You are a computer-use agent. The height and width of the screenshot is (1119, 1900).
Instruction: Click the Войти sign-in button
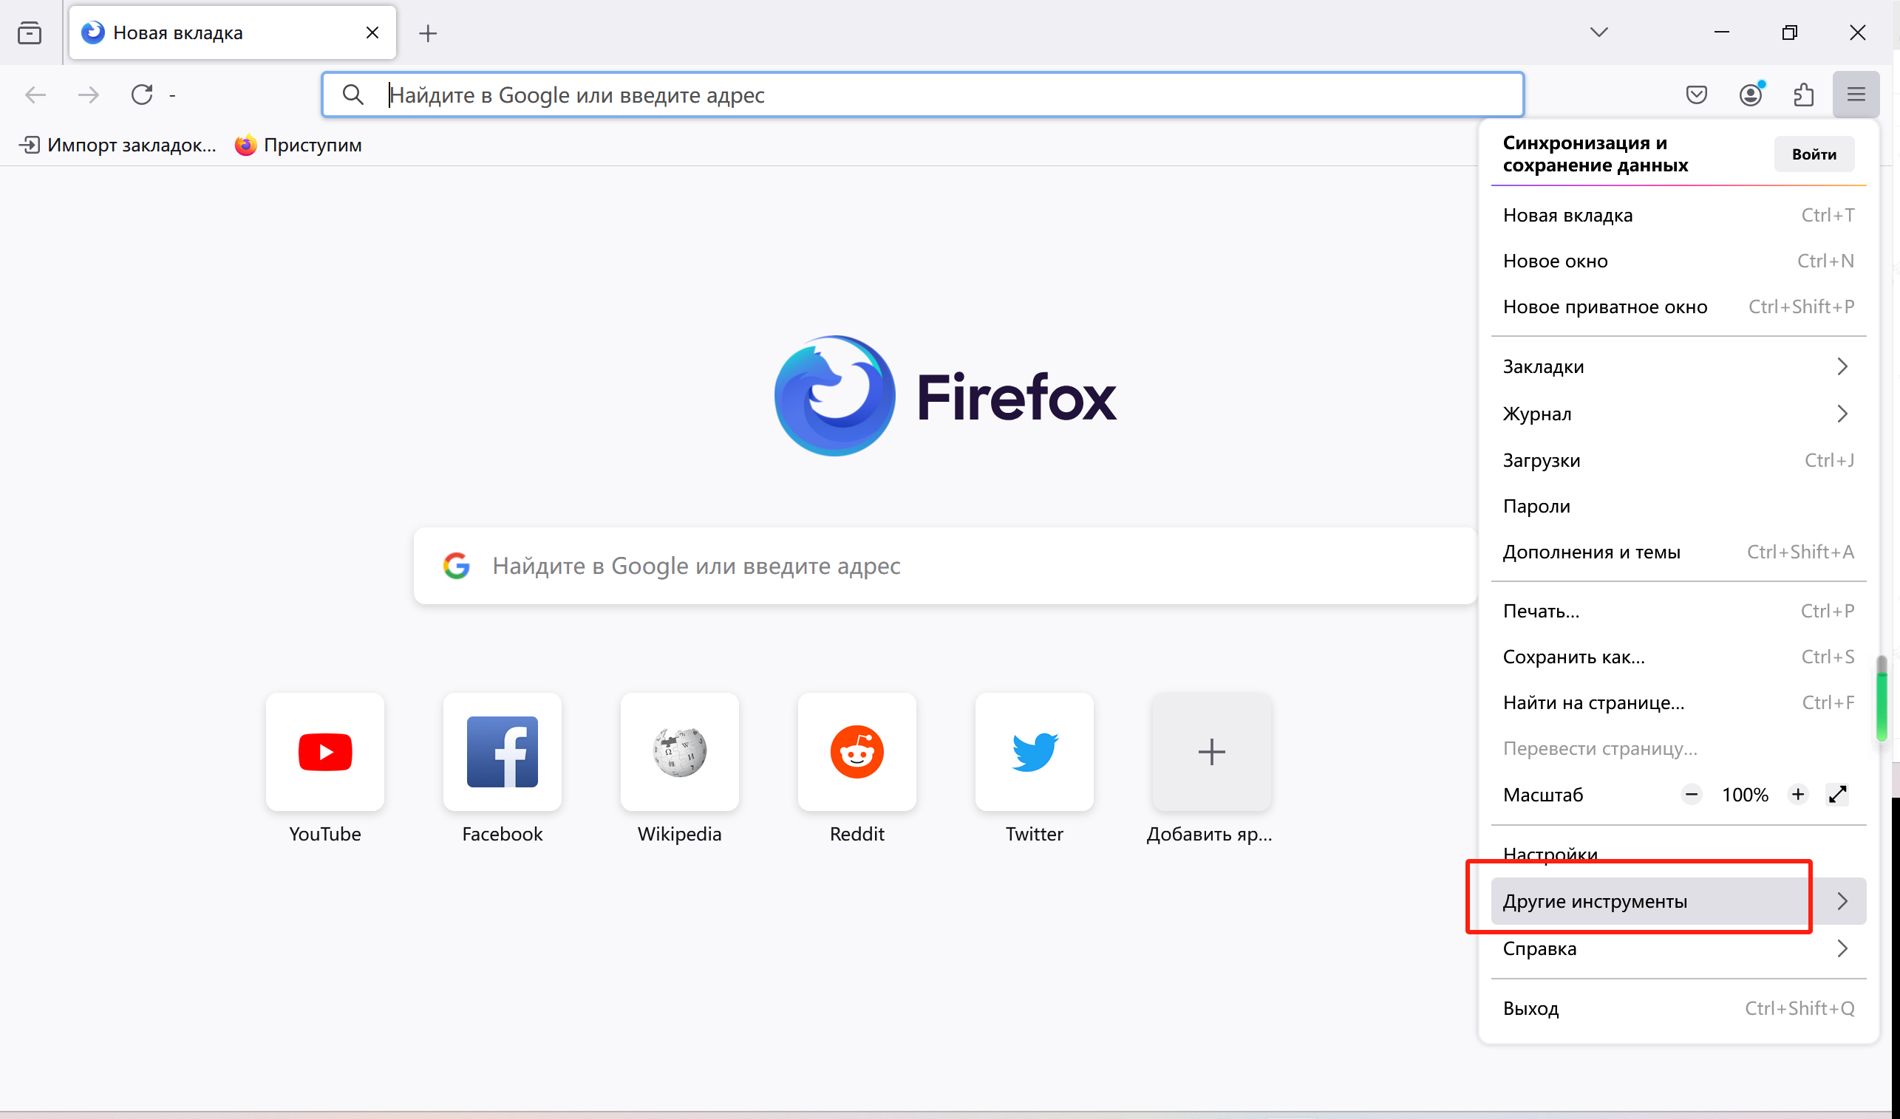[1814, 154]
